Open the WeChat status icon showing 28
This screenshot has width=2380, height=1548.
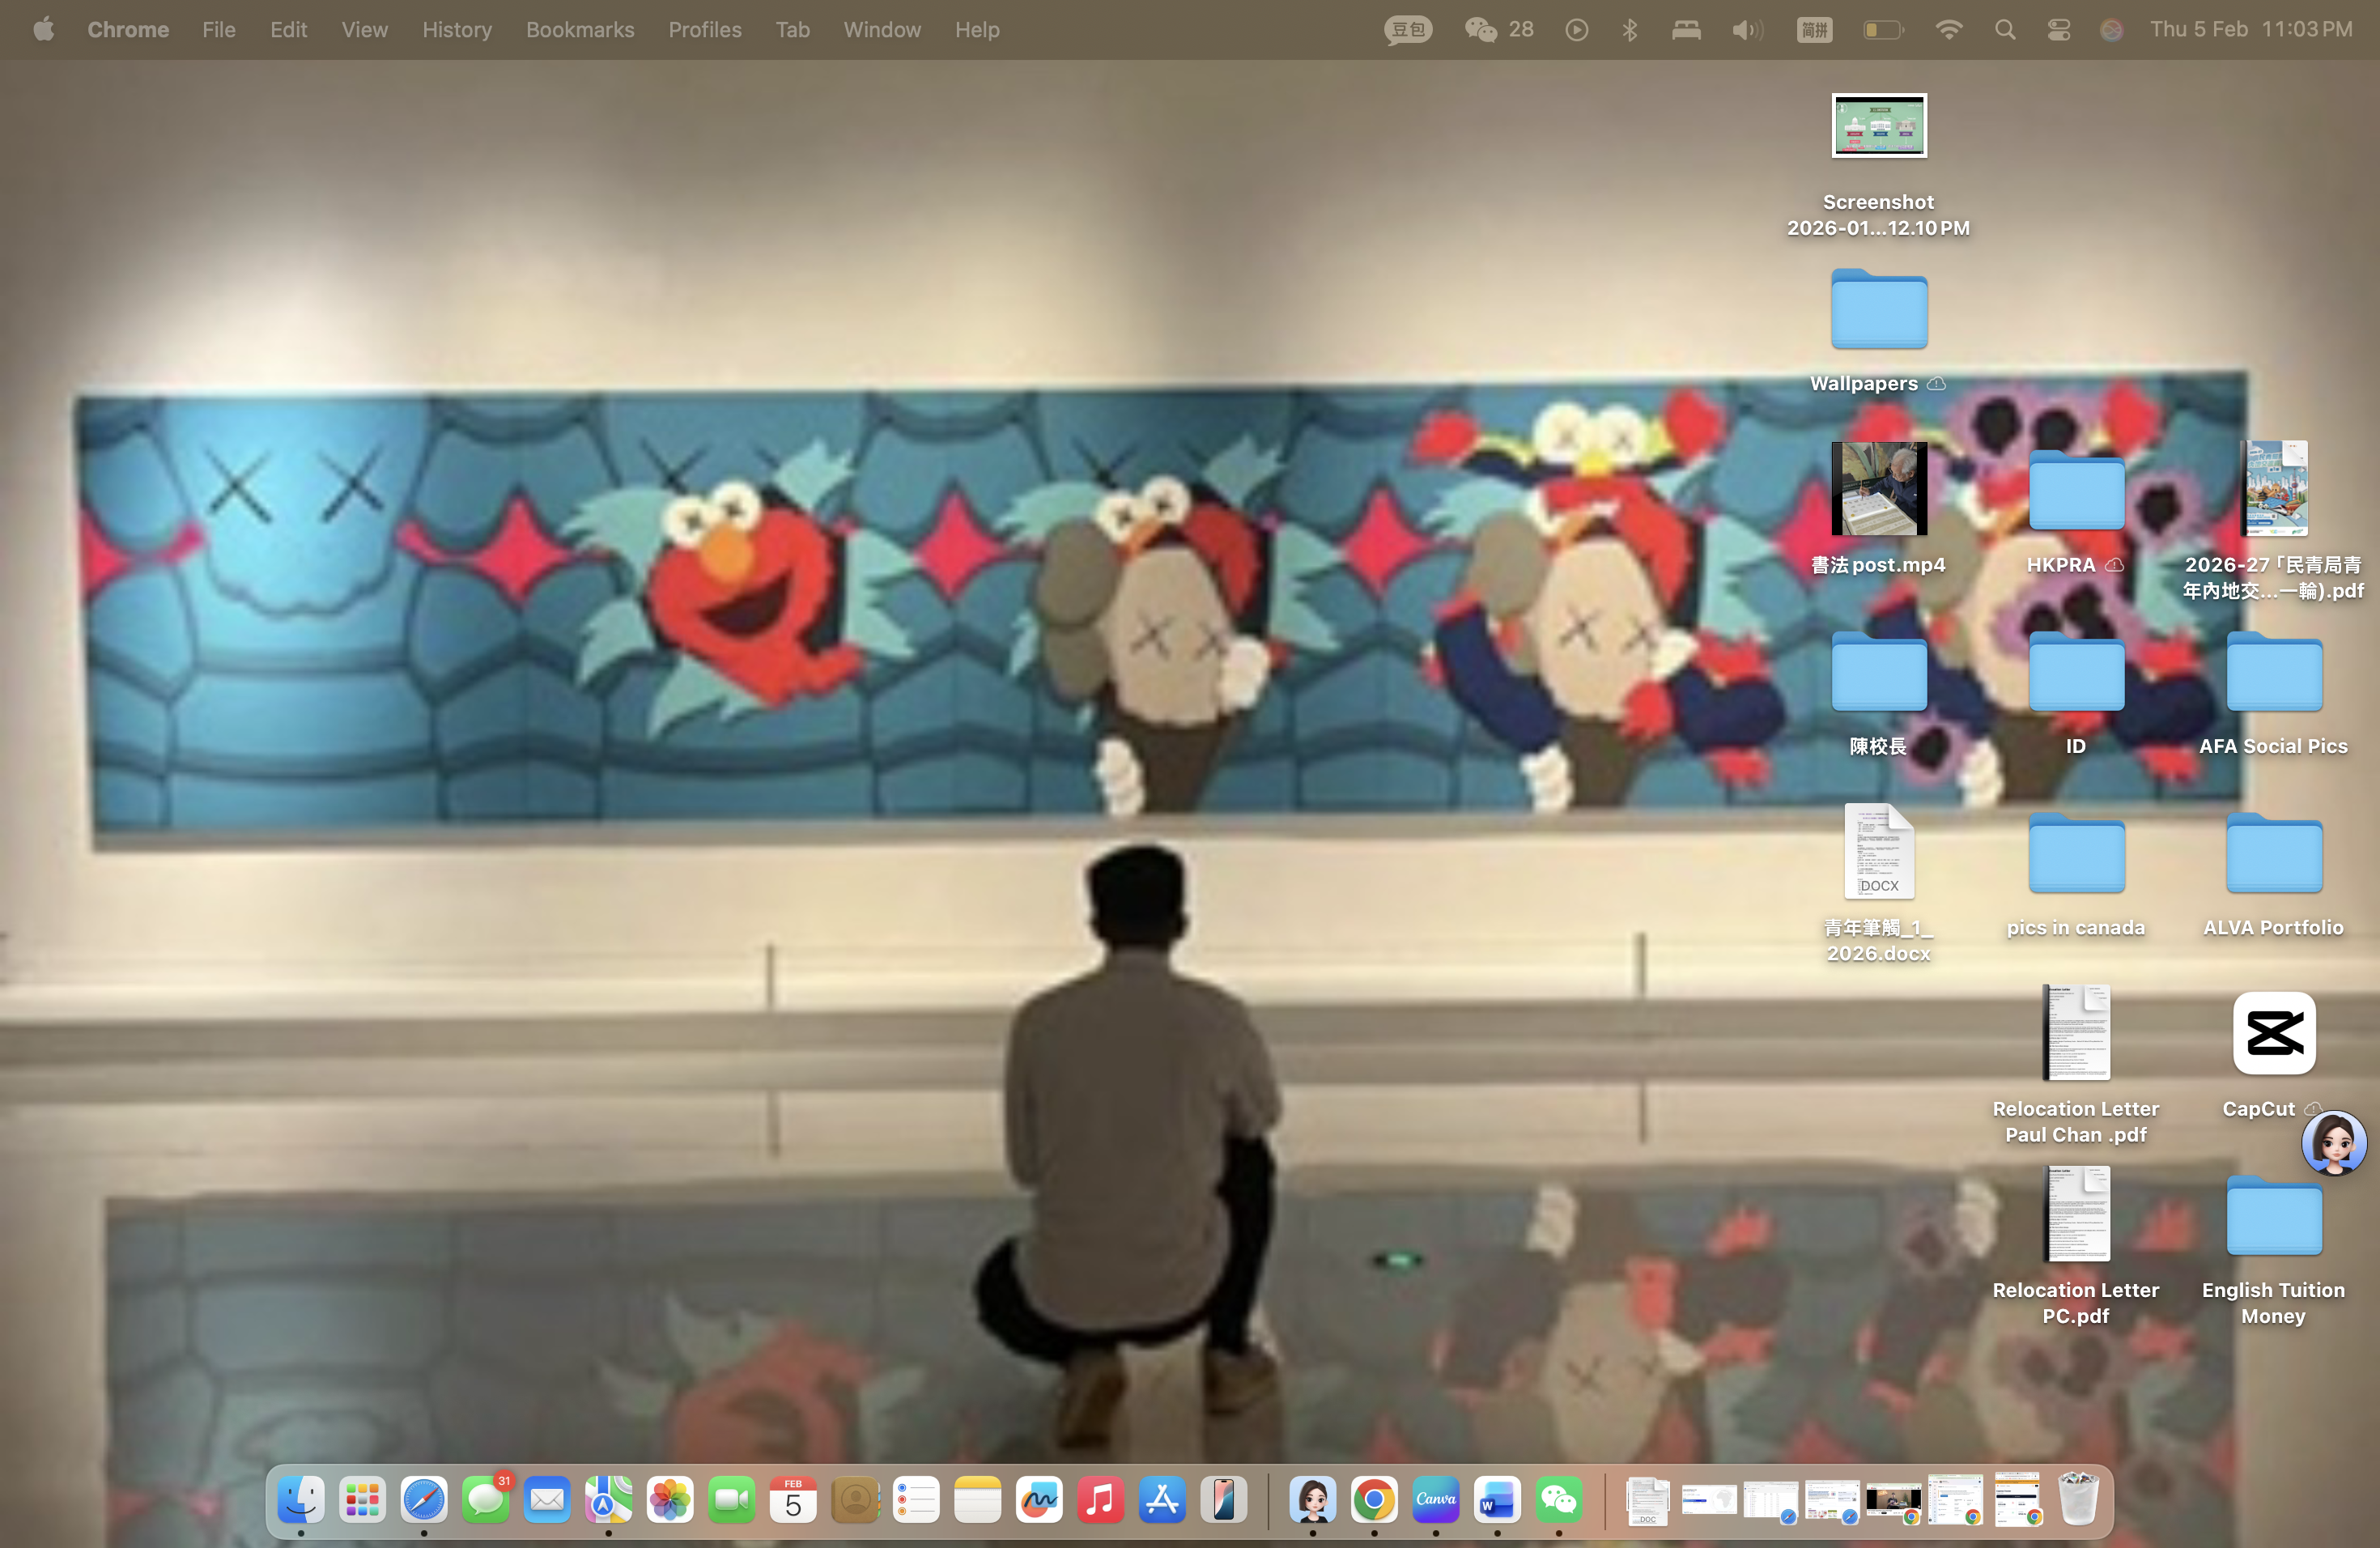(x=1498, y=30)
